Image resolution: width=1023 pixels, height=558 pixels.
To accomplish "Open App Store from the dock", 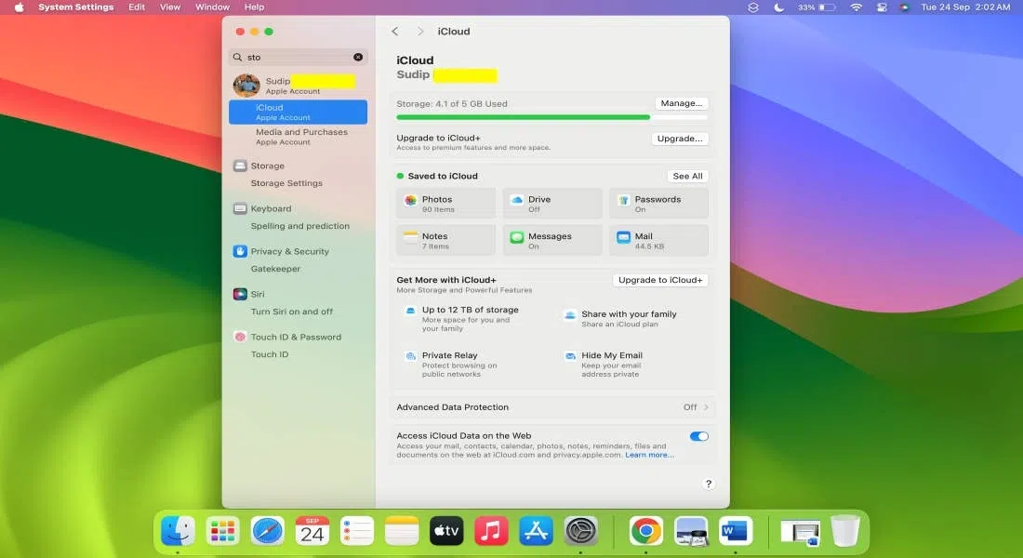I will click(x=536, y=531).
